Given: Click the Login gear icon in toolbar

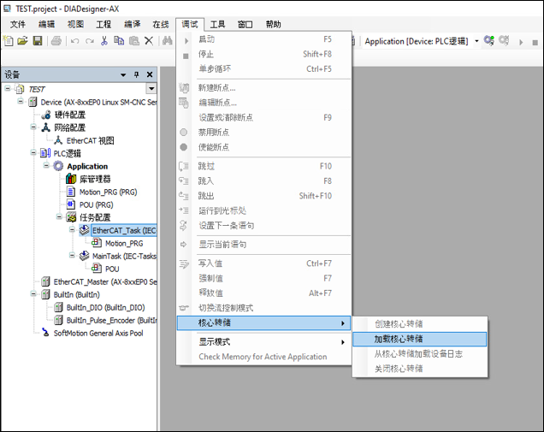Looking at the screenshot, I should [x=488, y=41].
